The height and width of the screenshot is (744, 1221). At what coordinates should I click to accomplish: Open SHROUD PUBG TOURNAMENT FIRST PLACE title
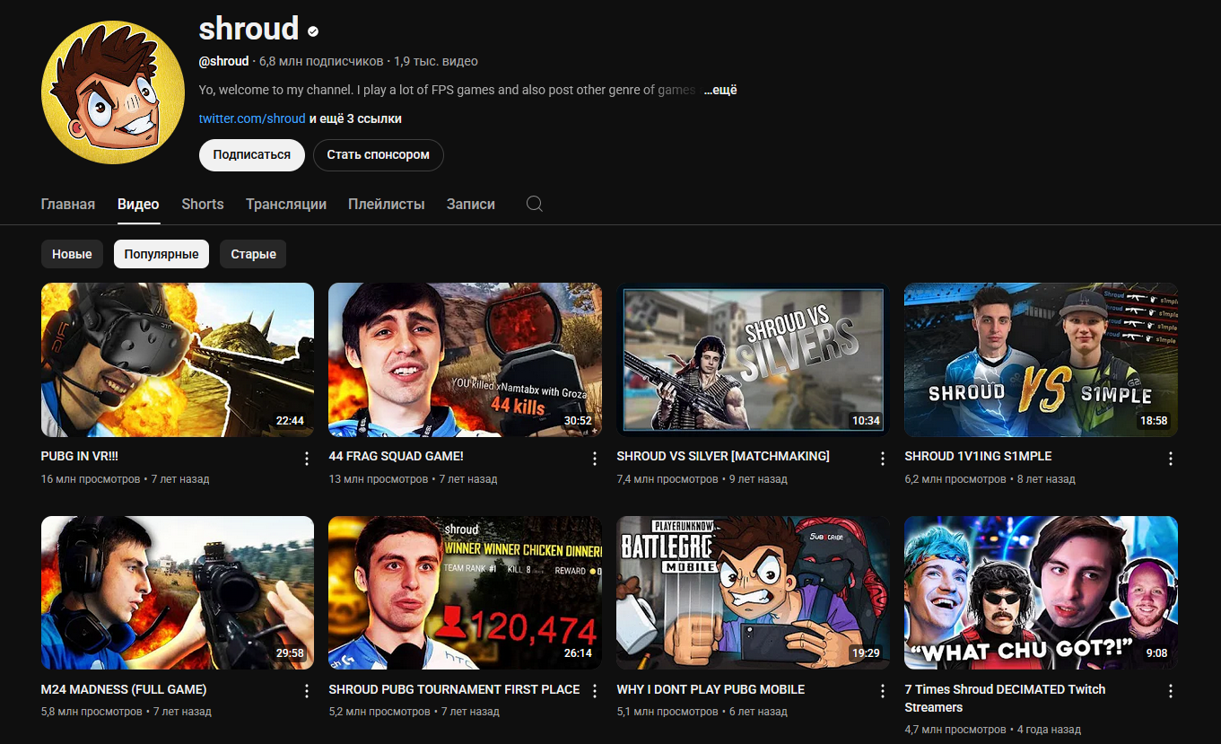455,689
